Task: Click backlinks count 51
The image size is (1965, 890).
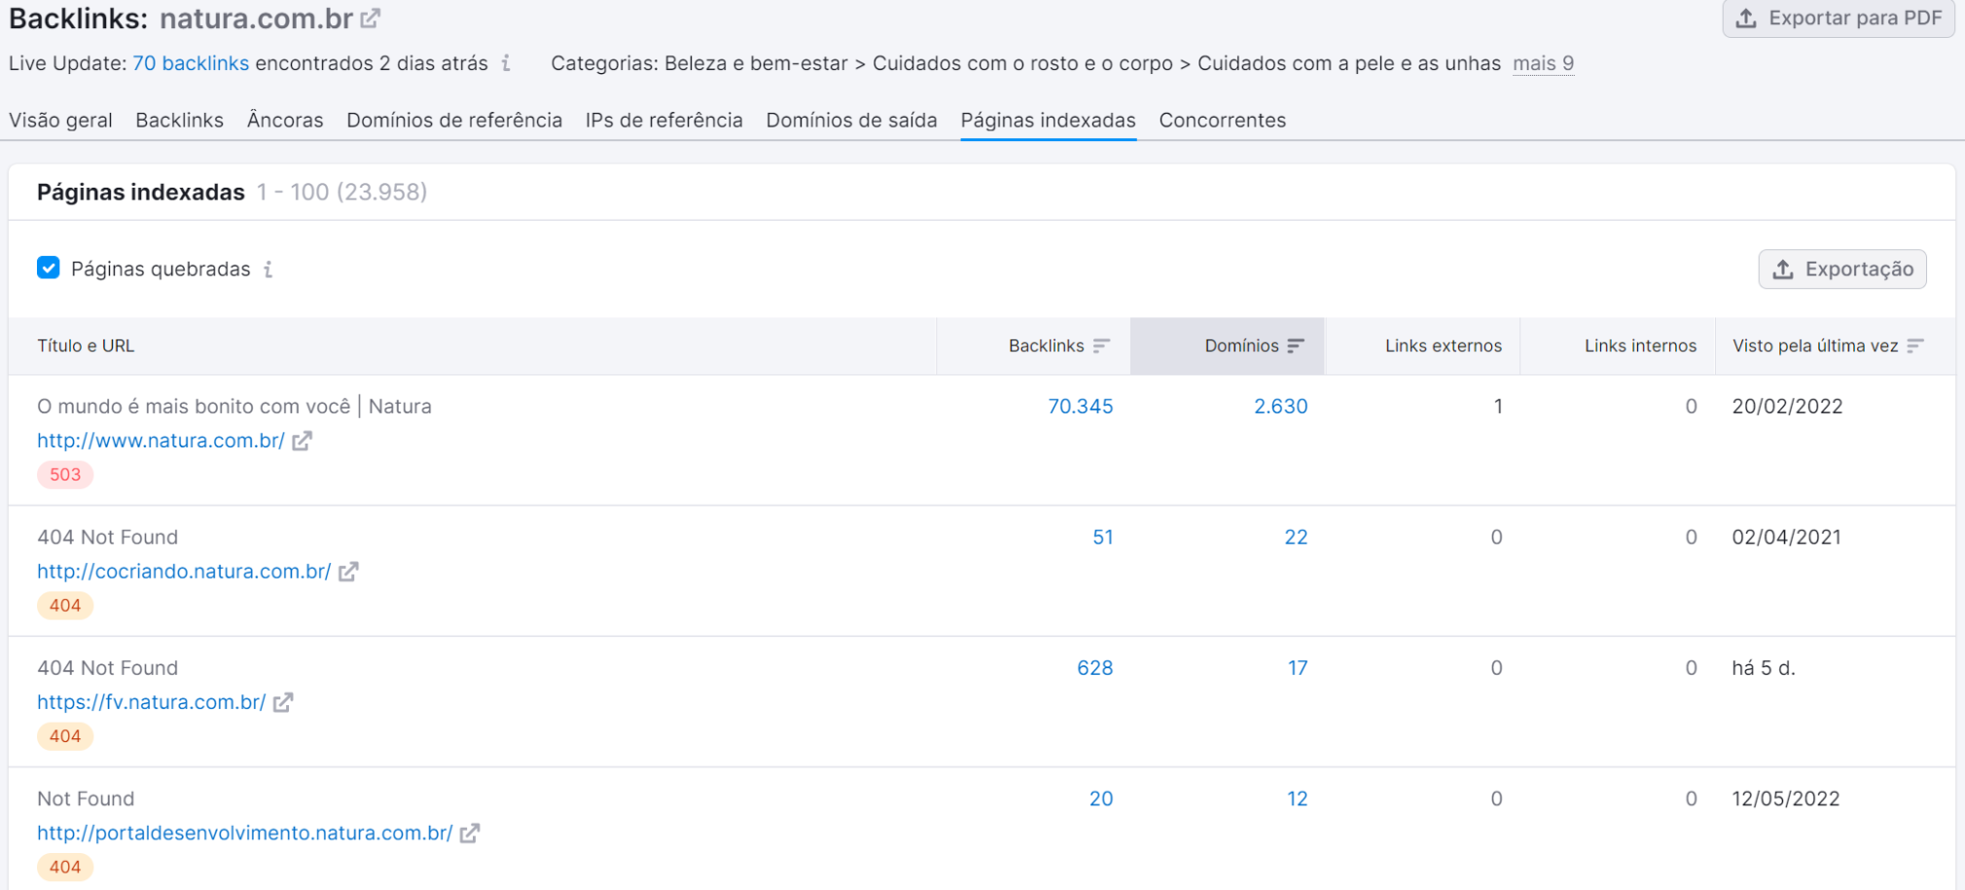Action: [x=1102, y=537]
